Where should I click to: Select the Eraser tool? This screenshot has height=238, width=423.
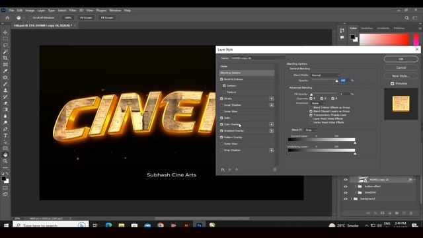[x=5, y=103]
